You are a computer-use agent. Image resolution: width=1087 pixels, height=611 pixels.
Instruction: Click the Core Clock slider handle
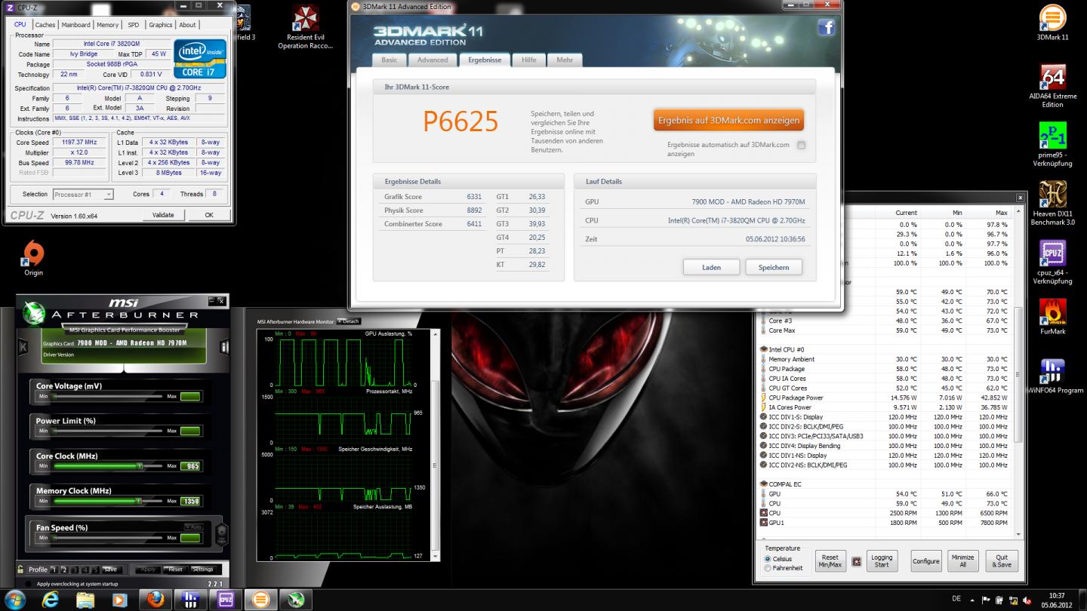point(139,466)
